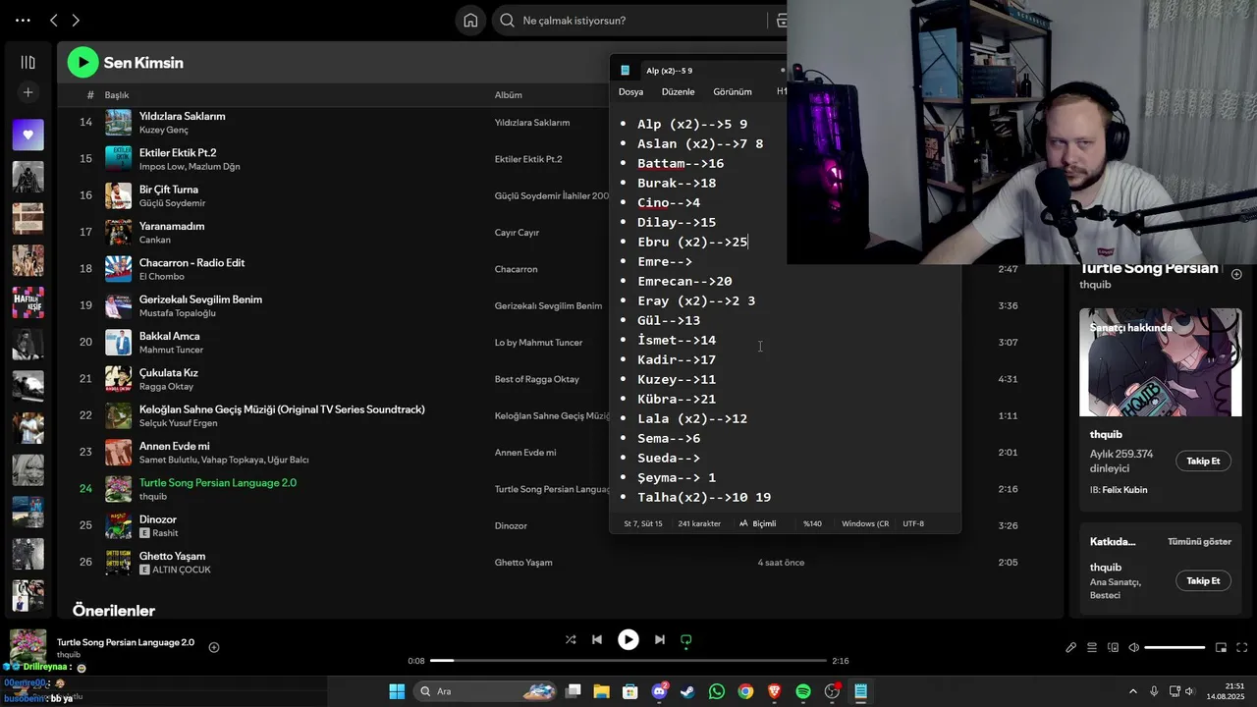Viewport: 1257px width, 707px height.
Task: Open connect to a device icon
Action: pyautogui.click(x=1113, y=648)
